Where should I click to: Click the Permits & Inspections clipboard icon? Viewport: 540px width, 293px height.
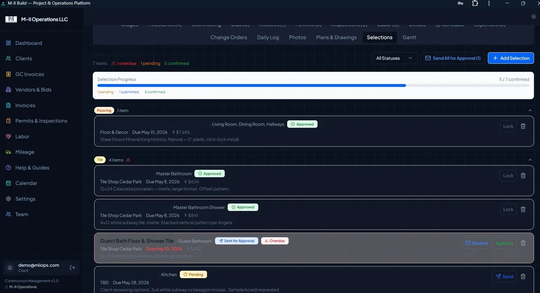point(9,121)
